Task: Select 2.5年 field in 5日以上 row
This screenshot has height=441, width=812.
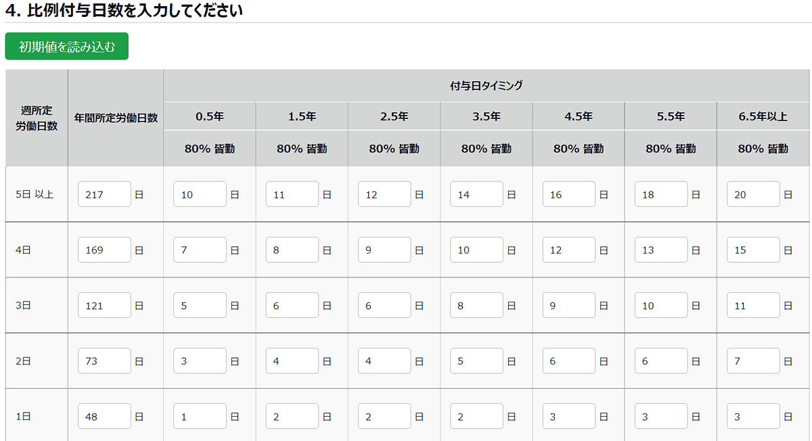Action: coord(384,194)
